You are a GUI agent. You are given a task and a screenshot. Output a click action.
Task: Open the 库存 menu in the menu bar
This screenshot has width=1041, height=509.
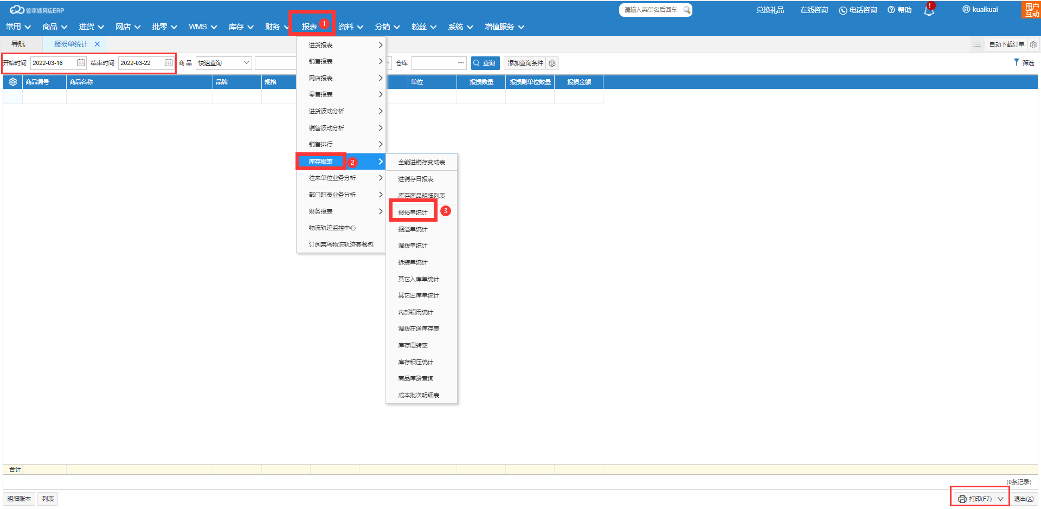[x=241, y=27]
